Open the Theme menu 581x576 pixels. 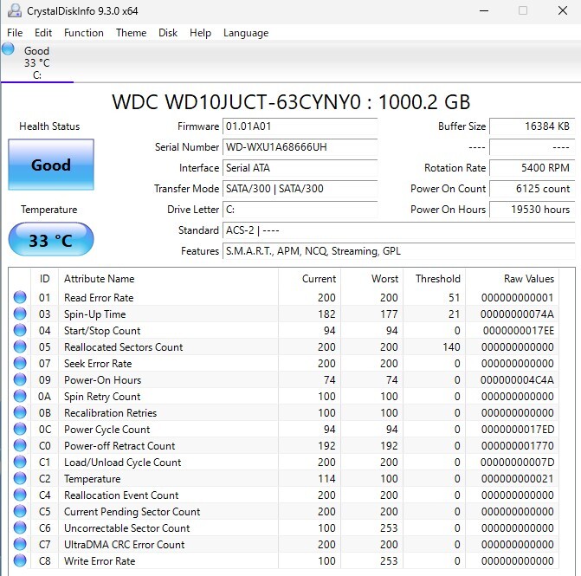click(131, 33)
